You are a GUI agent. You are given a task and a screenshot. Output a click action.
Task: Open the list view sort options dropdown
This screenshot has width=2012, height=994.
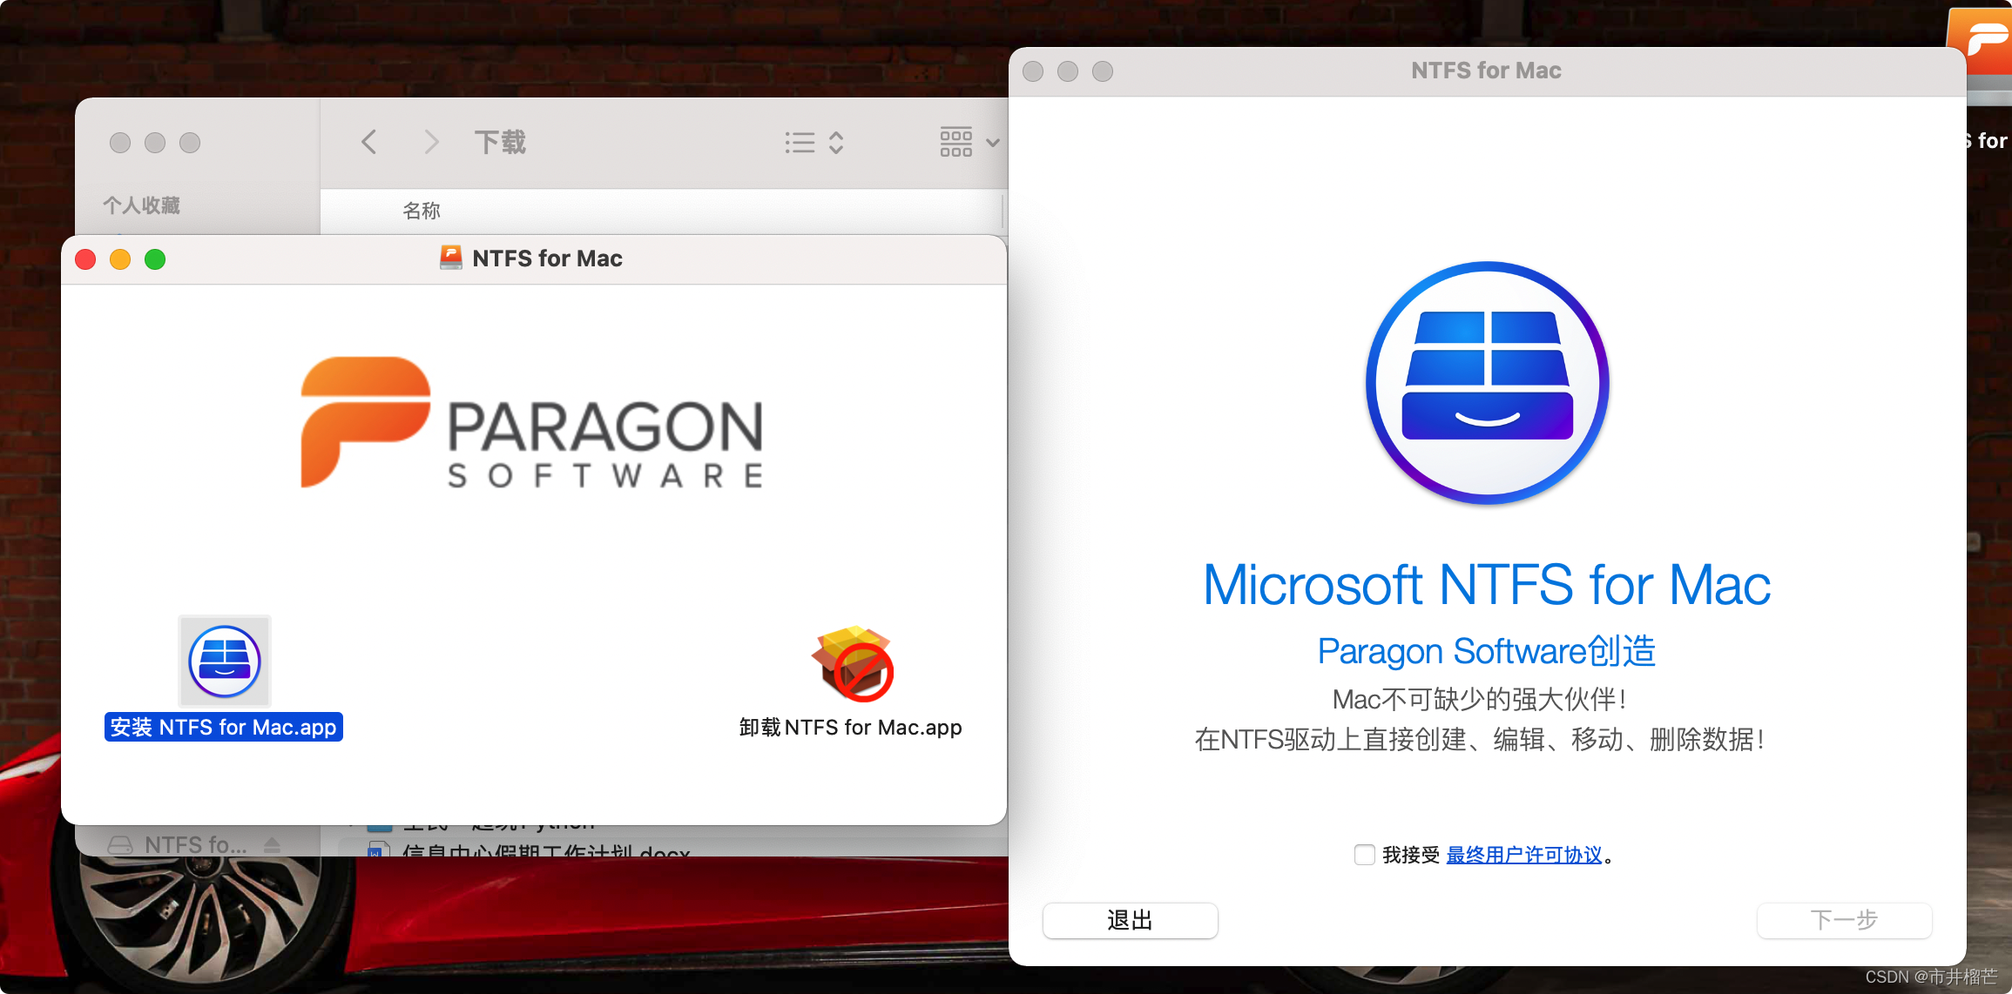point(814,142)
